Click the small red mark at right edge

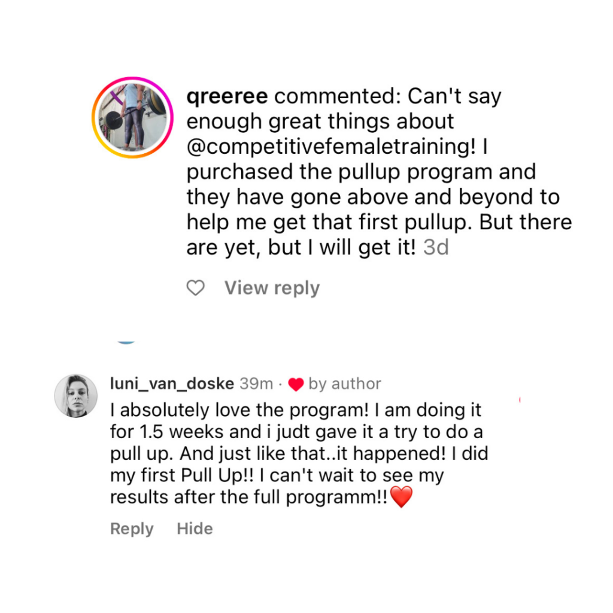[x=520, y=399]
